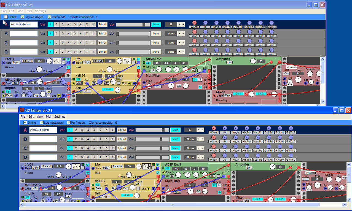Open LfoC1 waveform dropdown in front window
352x211 pixels.
79,167
